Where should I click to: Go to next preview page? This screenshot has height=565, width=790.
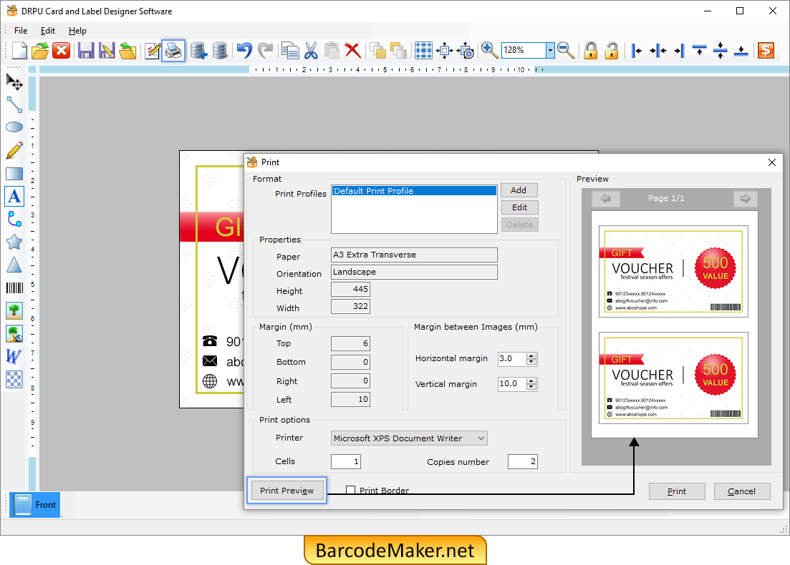click(x=745, y=198)
